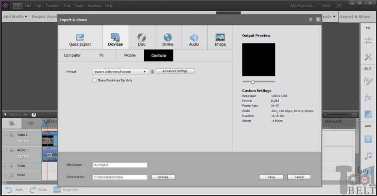The height and width of the screenshot is (196, 377).
Task: Click the File Name input field
Action: 120,165
